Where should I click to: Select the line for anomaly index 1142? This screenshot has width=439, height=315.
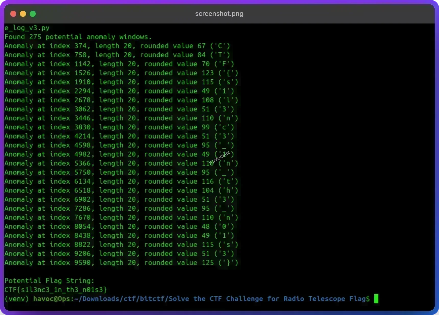[119, 64]
